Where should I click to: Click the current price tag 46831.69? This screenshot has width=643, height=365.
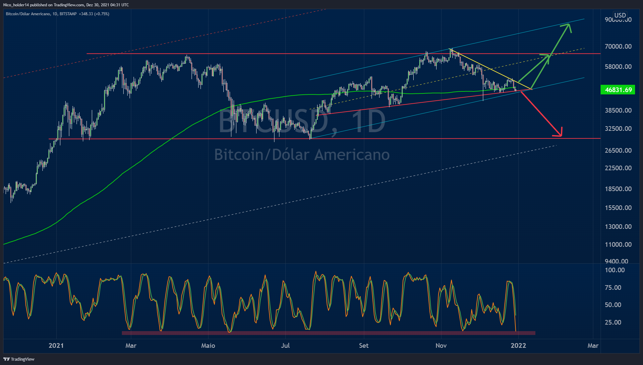click(x=618, y=90)
